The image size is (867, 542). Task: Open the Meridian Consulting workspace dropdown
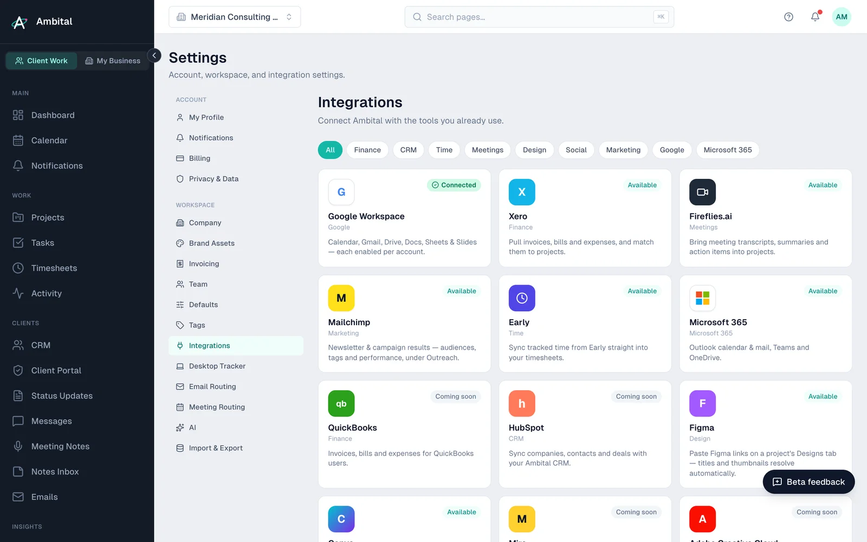235,17
